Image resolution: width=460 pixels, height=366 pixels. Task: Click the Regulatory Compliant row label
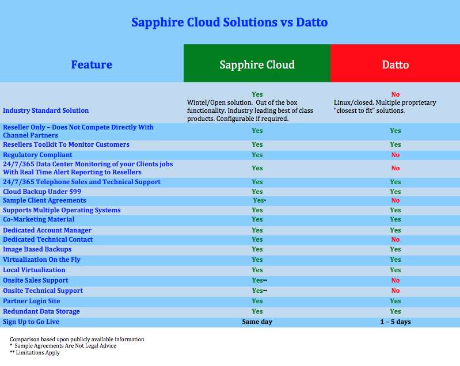[x=37, y=155]
